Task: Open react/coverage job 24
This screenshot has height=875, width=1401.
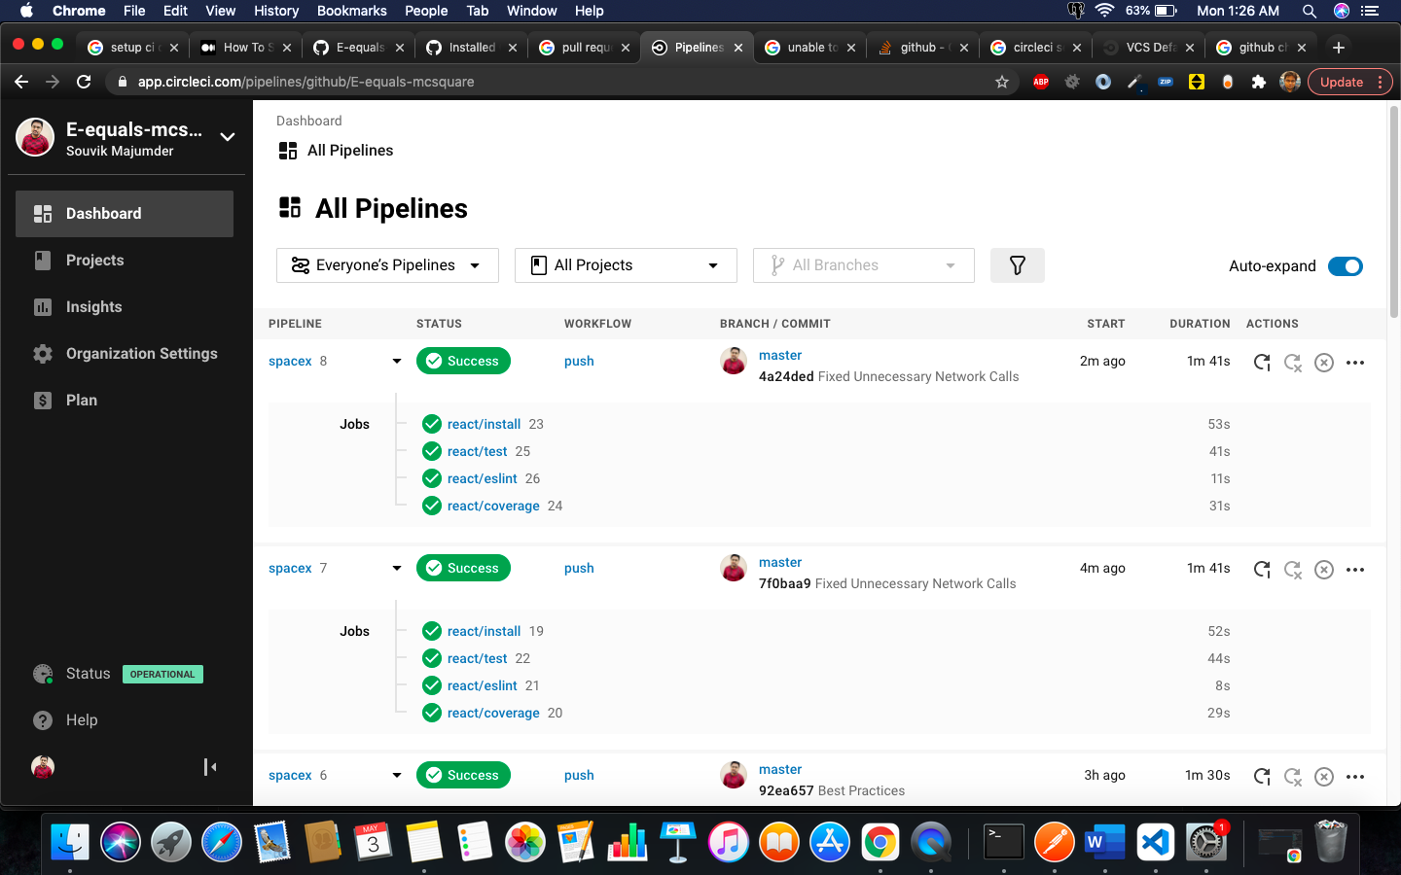Action: tap(493, 506)
